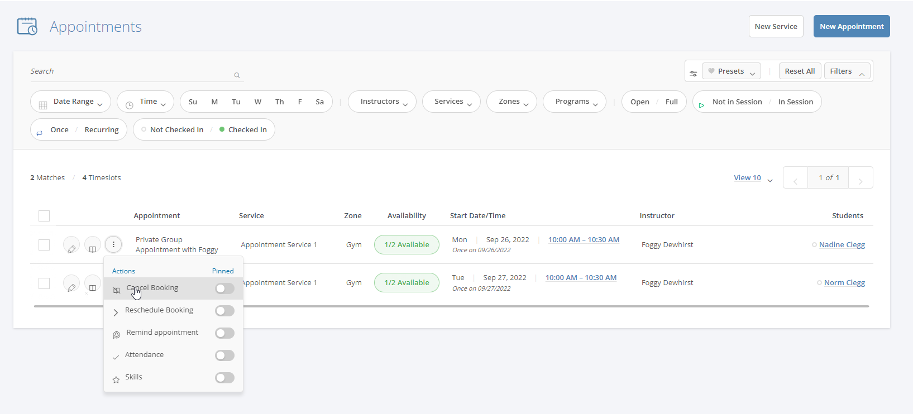913x414 pixels.
Task: Pin the Remind appointment action toggle
Action: point(224,333)
